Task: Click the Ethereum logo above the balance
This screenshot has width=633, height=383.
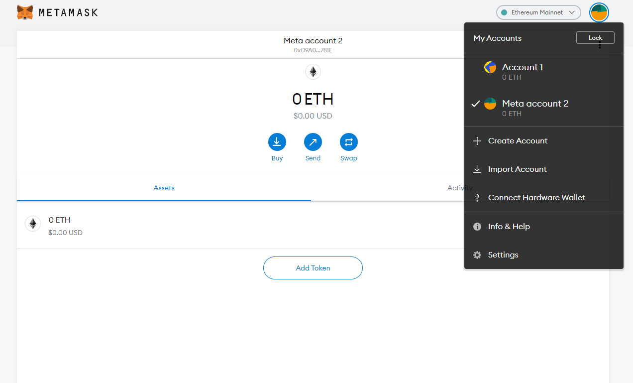Action: pos(313,72)
